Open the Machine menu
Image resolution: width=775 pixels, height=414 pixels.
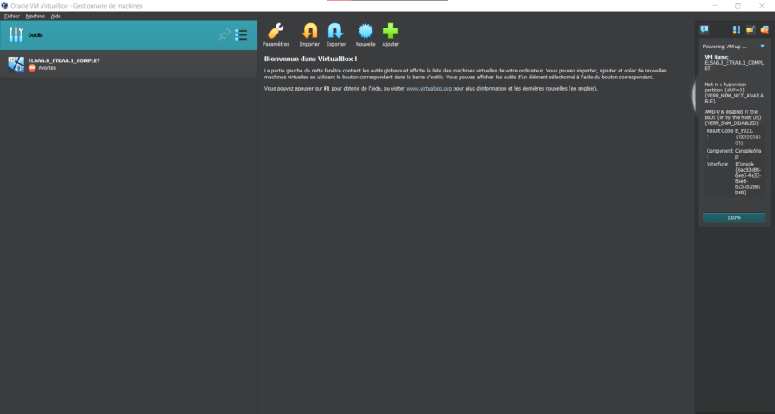[x=35, y=16]
